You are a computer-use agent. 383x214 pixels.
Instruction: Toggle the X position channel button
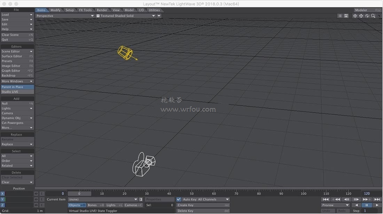[3, 194]
